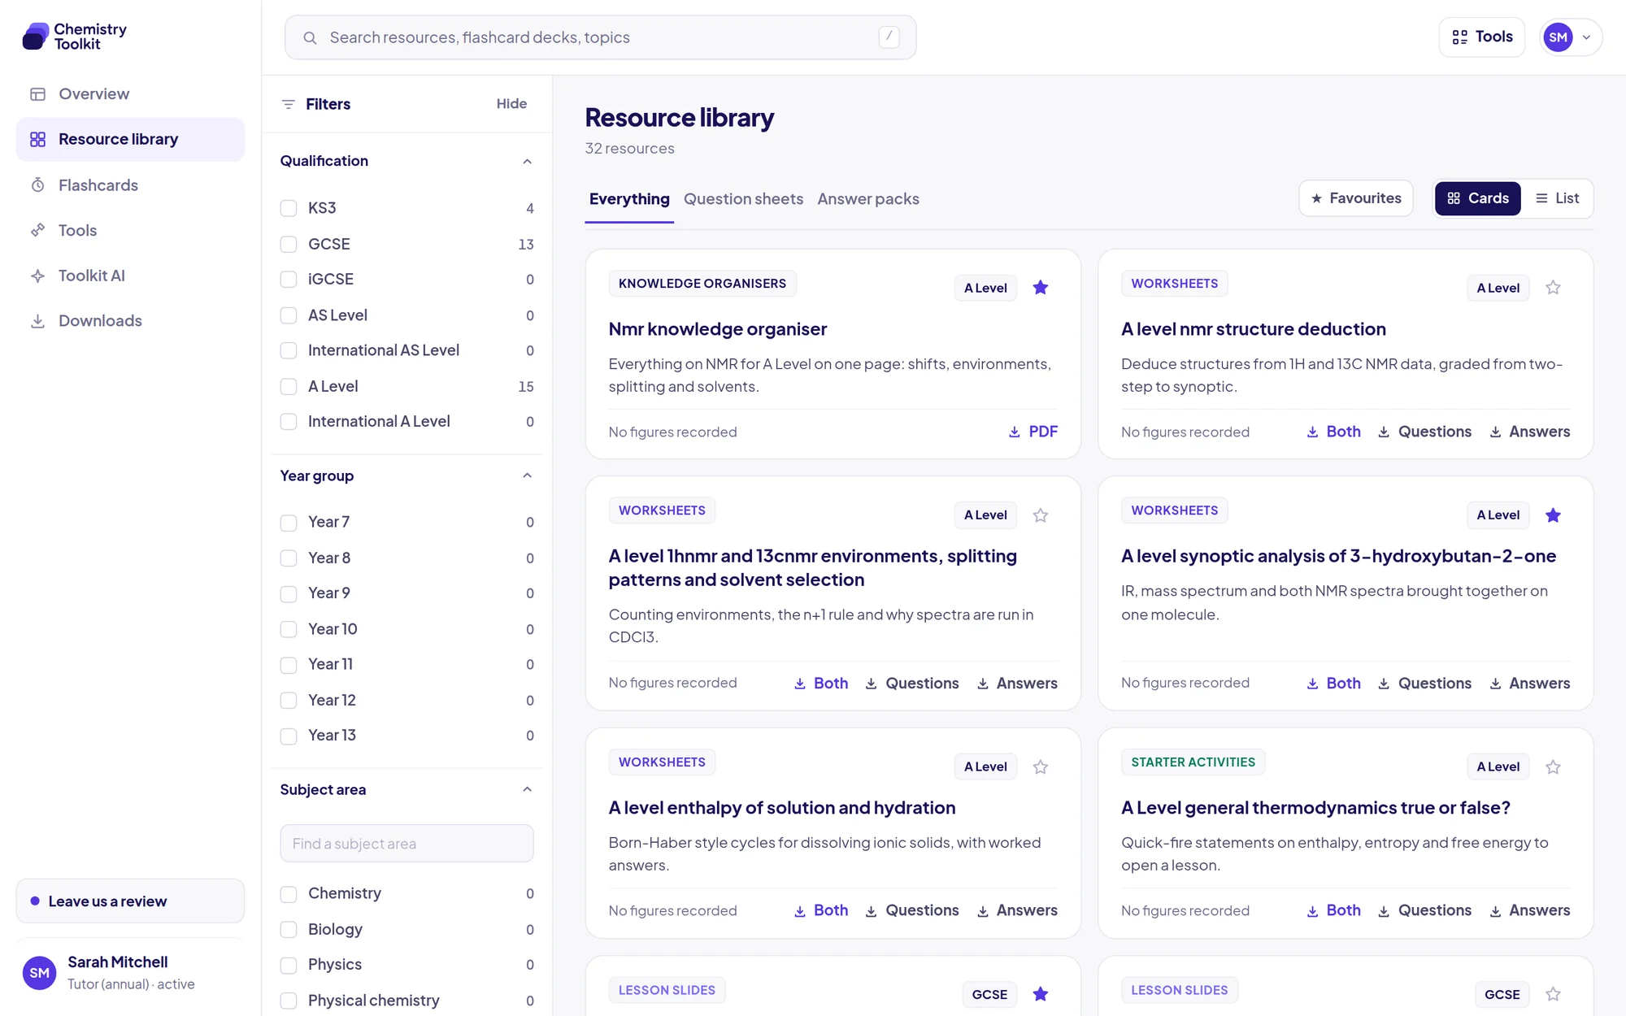This screenshot has height=1016, width=1626.
Task: Click the filters icon beside Filters heading
Action: (288, 104)
